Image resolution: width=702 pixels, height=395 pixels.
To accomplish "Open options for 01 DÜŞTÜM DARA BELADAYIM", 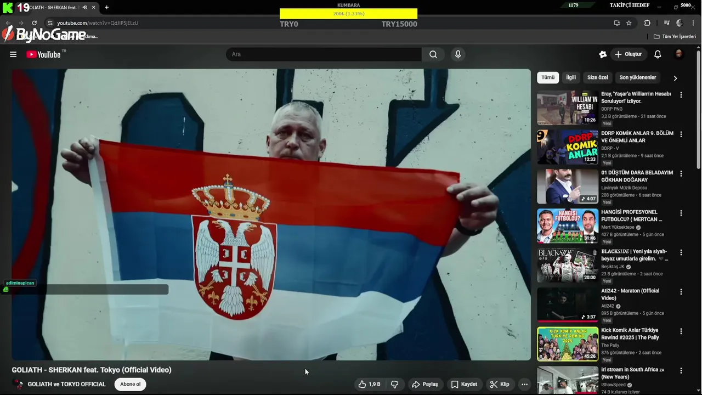I will click(681, 174).
